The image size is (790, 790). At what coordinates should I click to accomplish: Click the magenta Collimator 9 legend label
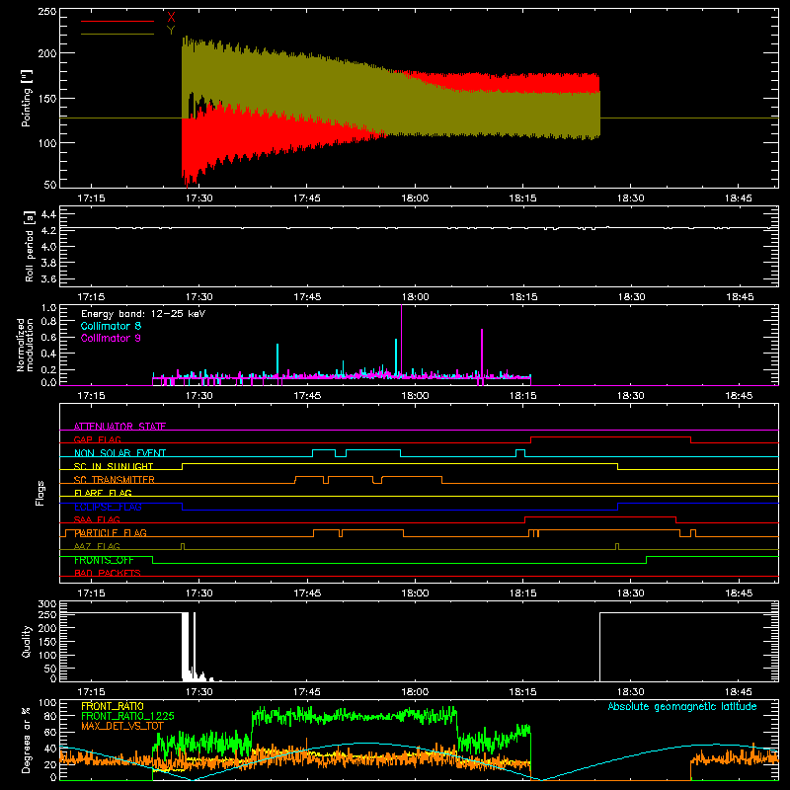coord(111,338)
